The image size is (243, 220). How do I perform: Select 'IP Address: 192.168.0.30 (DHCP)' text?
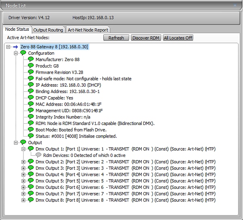pyautogui.click(x=68, y=85)
